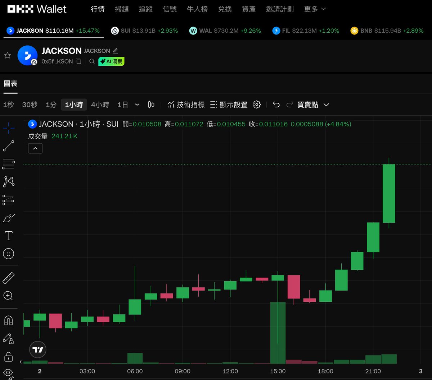Click the 15:00 time axis label
The width and height of the screenshot is (432, 380).
point(278,371)
